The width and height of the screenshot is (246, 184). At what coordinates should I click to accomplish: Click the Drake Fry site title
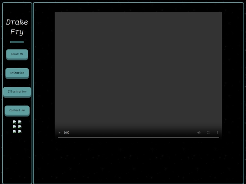(17, 27)
